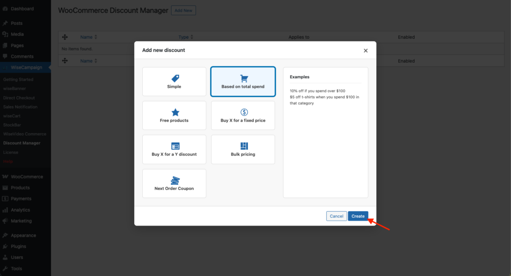Click the Plugins plug icon
511x276 pixels.
point(5,247)
